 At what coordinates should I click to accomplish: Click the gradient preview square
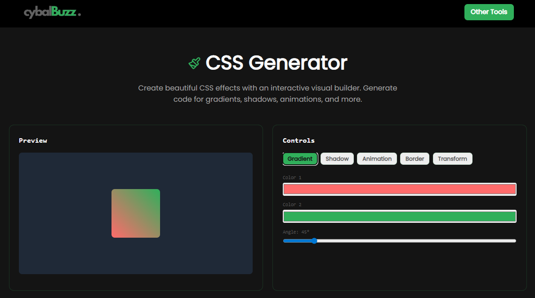pyautogui.click(x=136, y=213)
